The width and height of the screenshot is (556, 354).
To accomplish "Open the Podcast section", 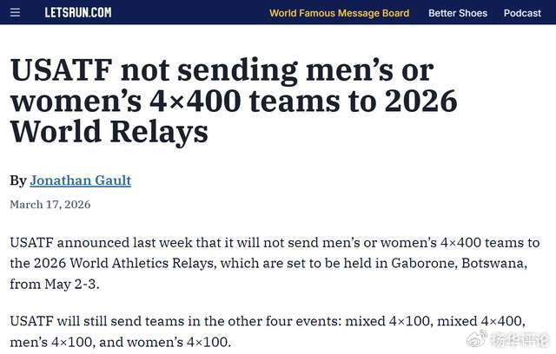I will [522, 13].
